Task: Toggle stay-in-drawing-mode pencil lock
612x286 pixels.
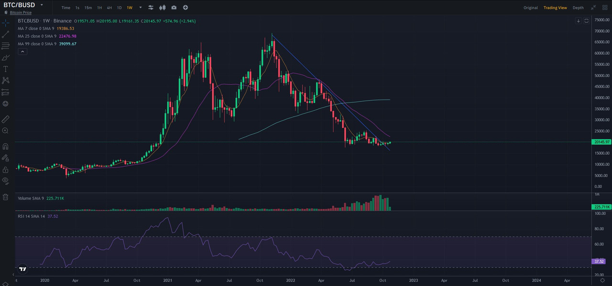Action: (5, 158)
